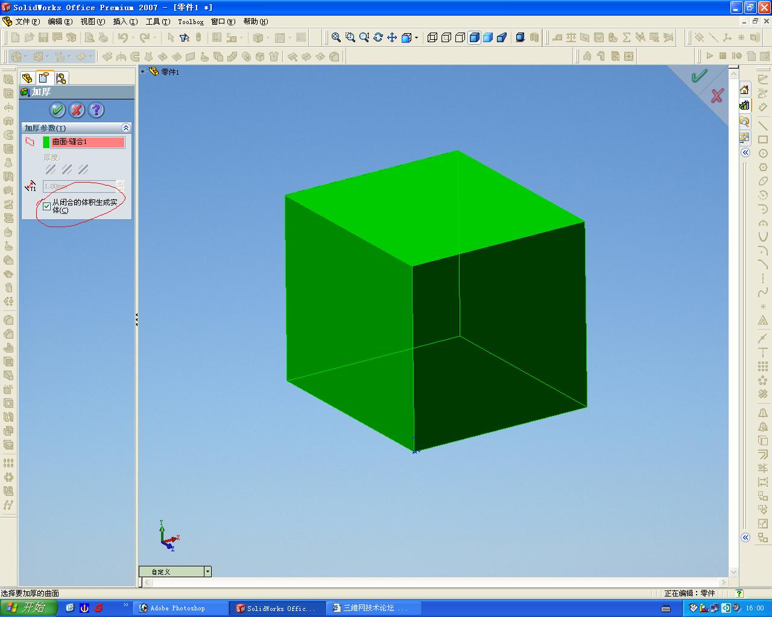This screenshot has width=772, height=617.
Task: Click the Rectangle sketch tool on right toolbar
Action: 763,140
